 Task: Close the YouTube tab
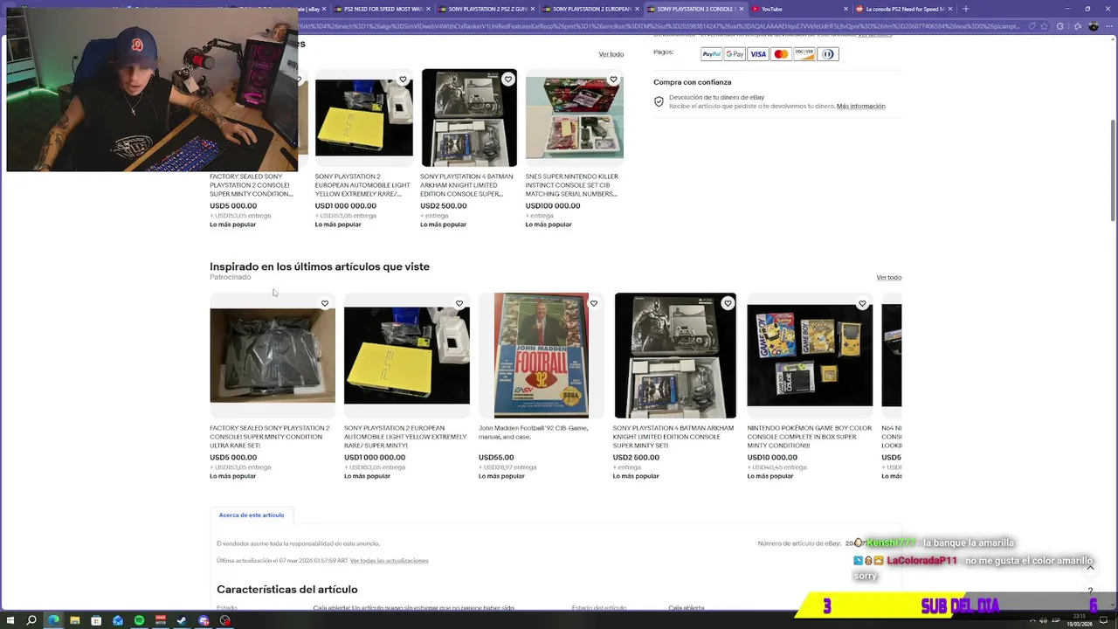tap(845, 9)
